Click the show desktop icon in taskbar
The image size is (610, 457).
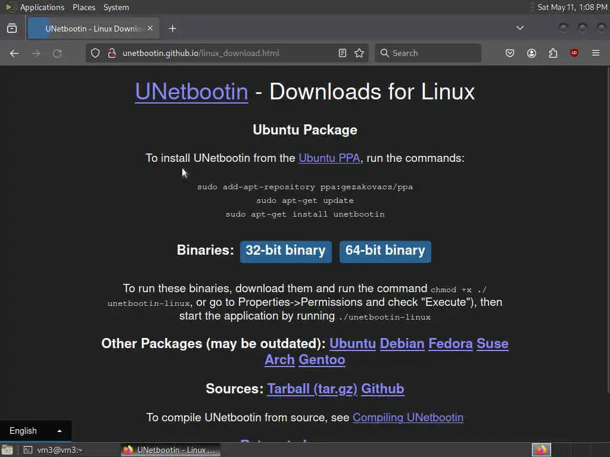tap(7, 450)
